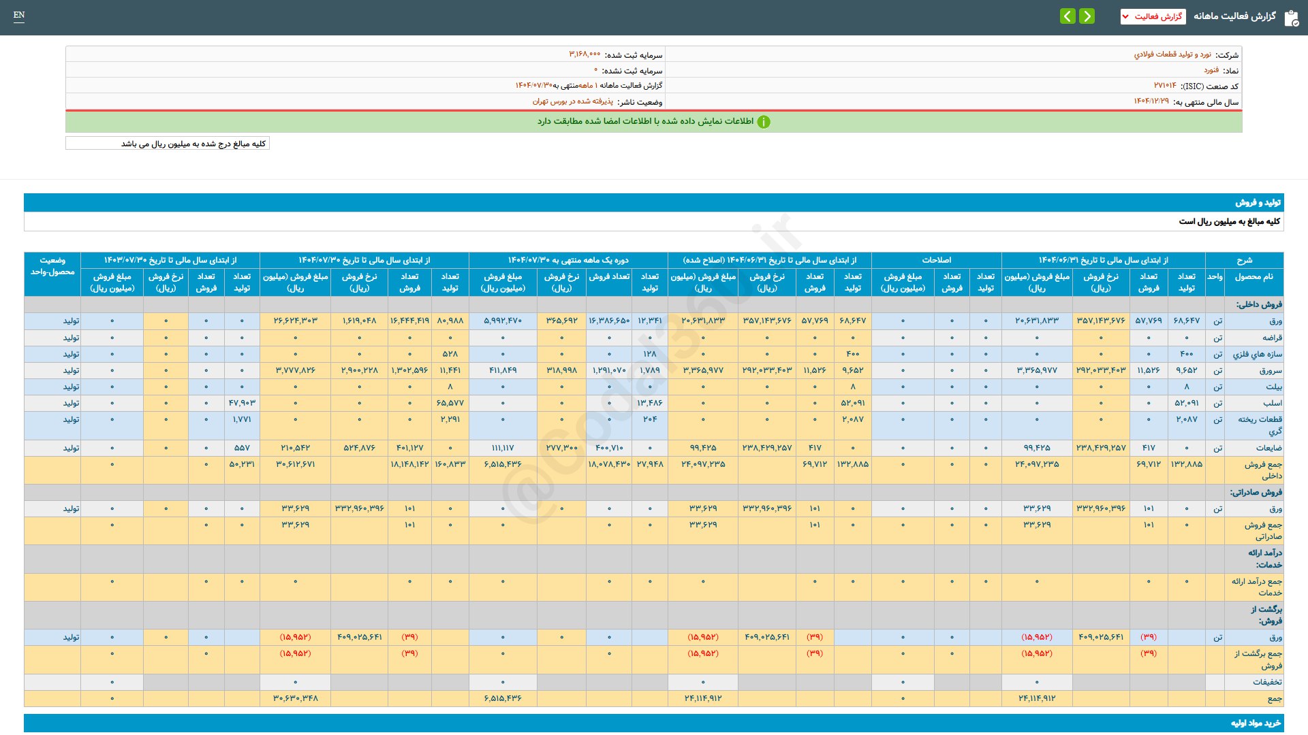Image resolution: width=1308 pixels, height=735 pixels.
Task: Click the clipboard report icon
Action: (1291, 18)
